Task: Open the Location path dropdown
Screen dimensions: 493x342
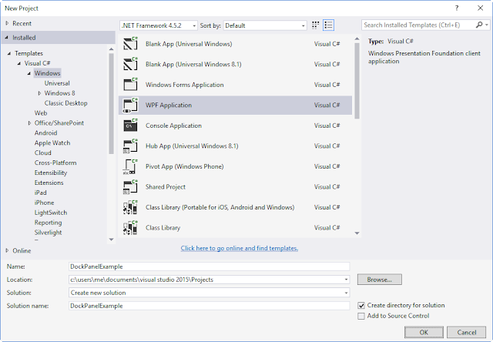Action: [346, 280]
